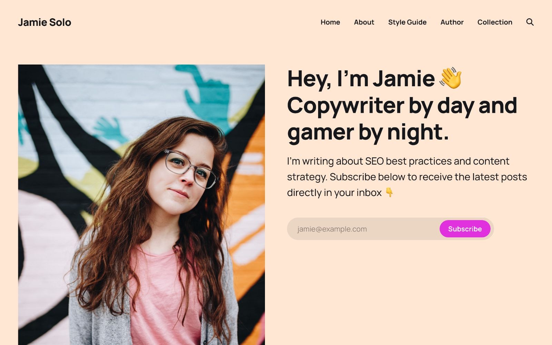The height and width of the screenshot is (345, 552).
Task: Click the Jamie Solo site title
Action: click(x=45, y=22)
